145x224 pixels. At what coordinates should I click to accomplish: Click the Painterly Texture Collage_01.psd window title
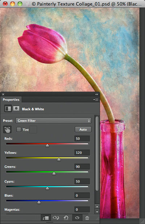point(87,4)
